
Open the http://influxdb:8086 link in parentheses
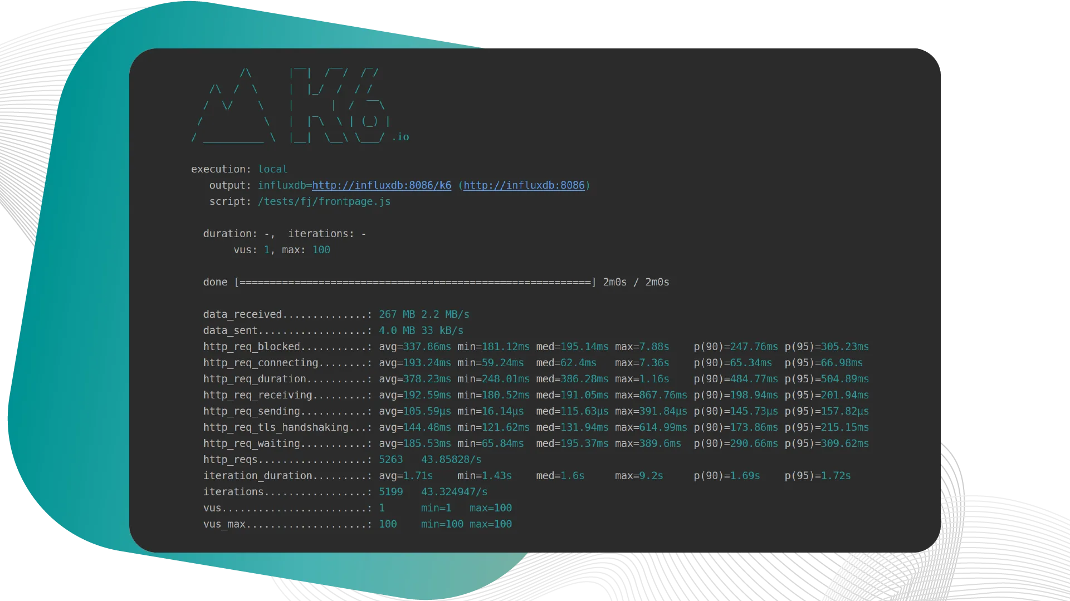pyautogui.click(x=524, y=185)
